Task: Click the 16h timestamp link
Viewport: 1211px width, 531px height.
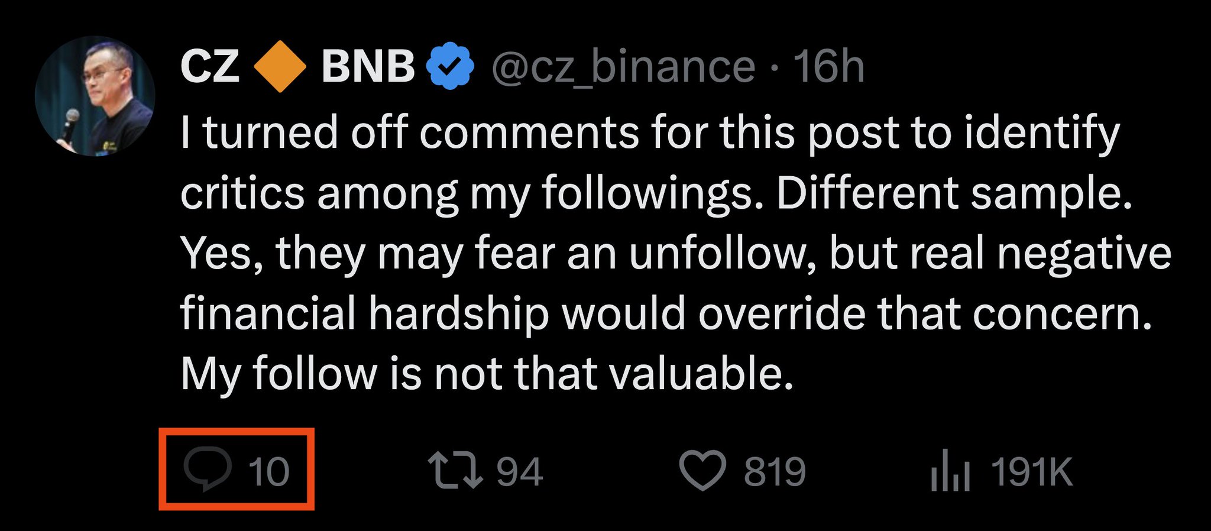Action: tap(828, 66)
